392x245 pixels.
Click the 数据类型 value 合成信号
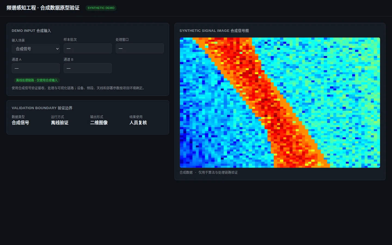[20, 123]
